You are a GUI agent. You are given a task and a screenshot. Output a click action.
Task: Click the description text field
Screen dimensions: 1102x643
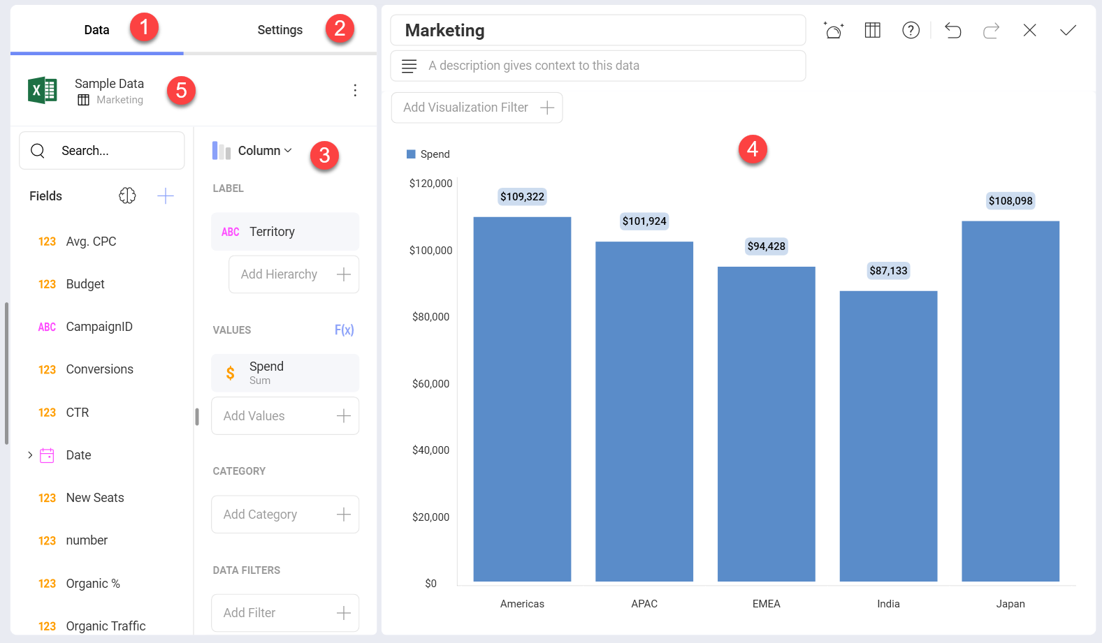[x=598, y=66]
